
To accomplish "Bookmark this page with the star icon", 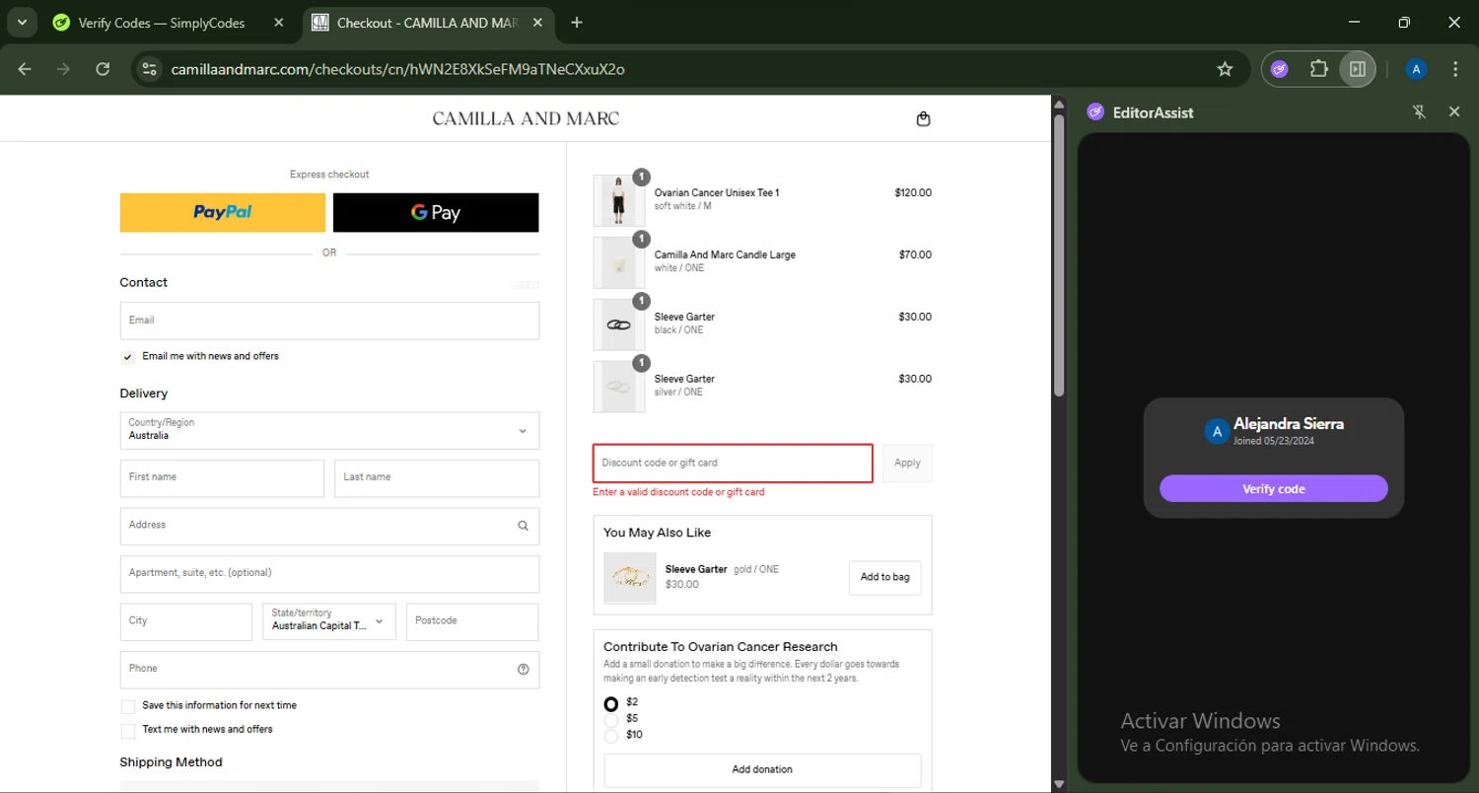I will coord(1225,69).
